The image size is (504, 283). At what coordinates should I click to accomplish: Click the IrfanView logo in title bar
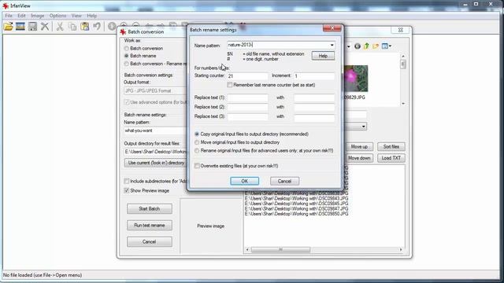(6, 6)
